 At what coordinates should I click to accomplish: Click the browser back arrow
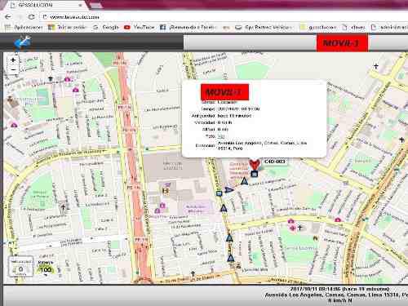click(x=8, y=17)
